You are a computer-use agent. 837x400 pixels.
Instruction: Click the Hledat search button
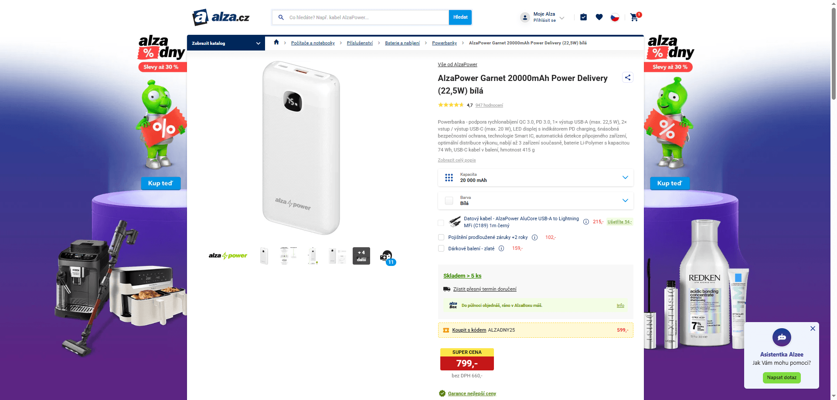coord(460,17)
